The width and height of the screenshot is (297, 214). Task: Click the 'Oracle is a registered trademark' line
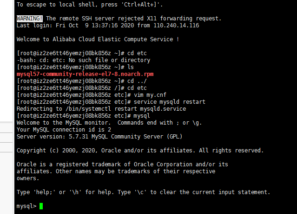click(122, 164)
